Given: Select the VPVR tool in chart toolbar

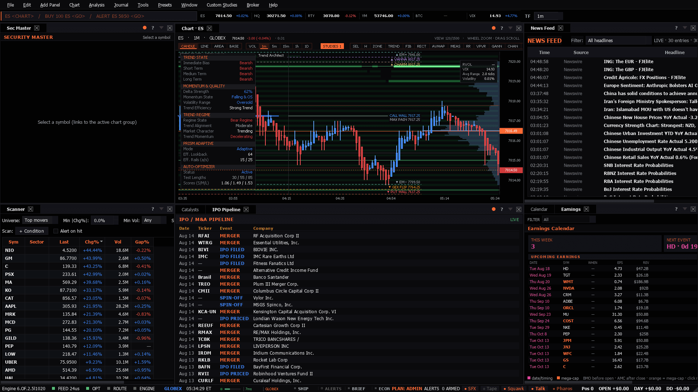Looking at the screenshot, I should click(481, 46).
